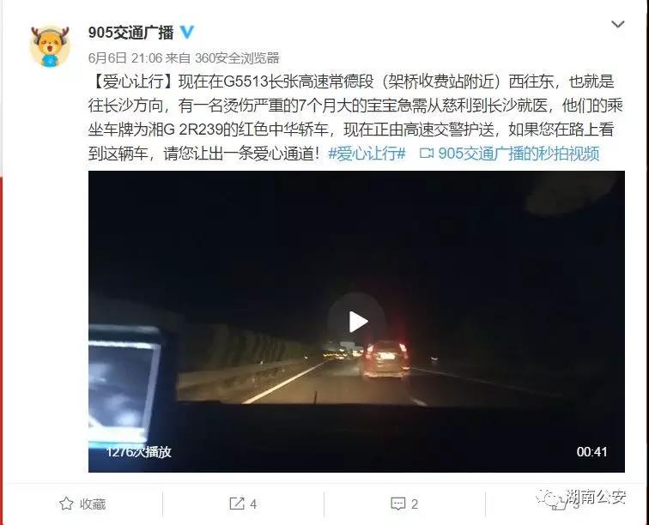Click the repost share icon
This screenshot has width=649, height=525.
coord(237,504)
